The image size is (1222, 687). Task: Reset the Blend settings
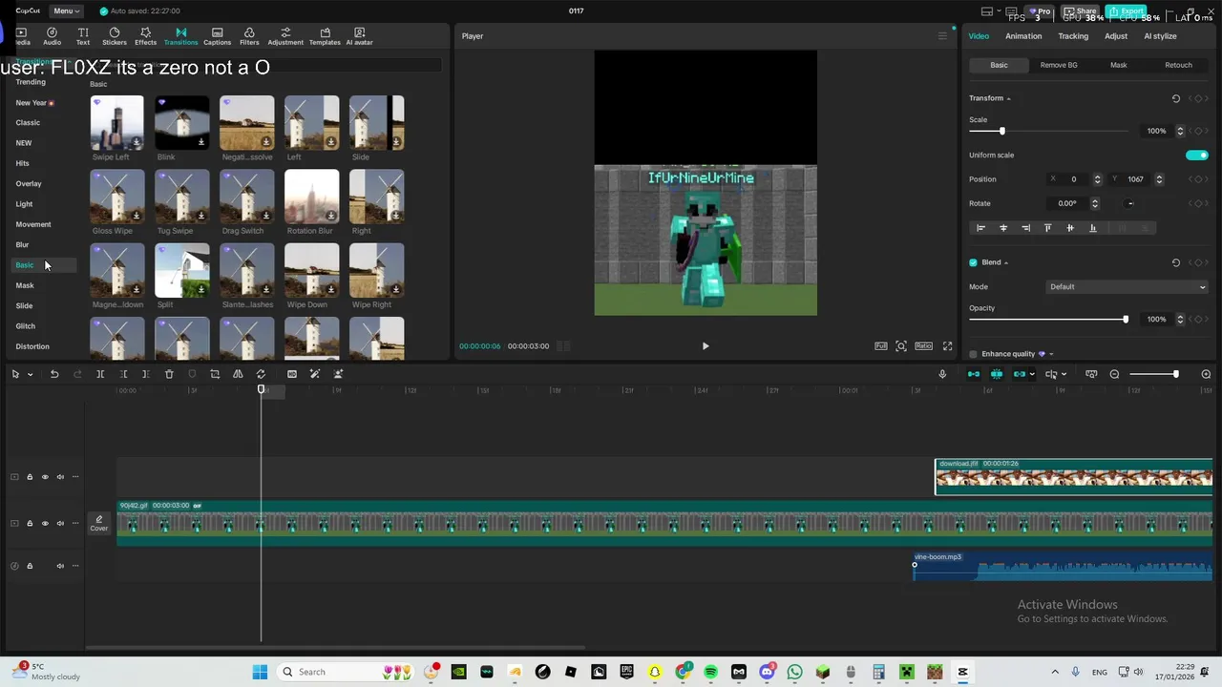(x=1175, y=262)
